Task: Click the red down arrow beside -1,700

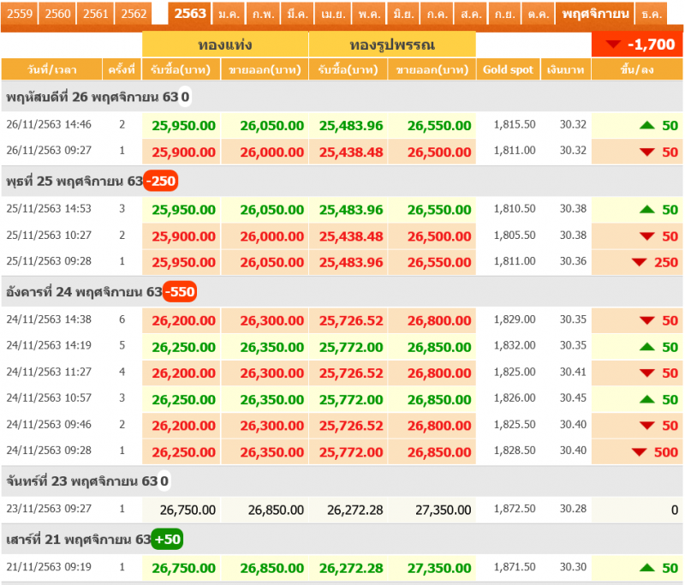Action: click(613, 45)
